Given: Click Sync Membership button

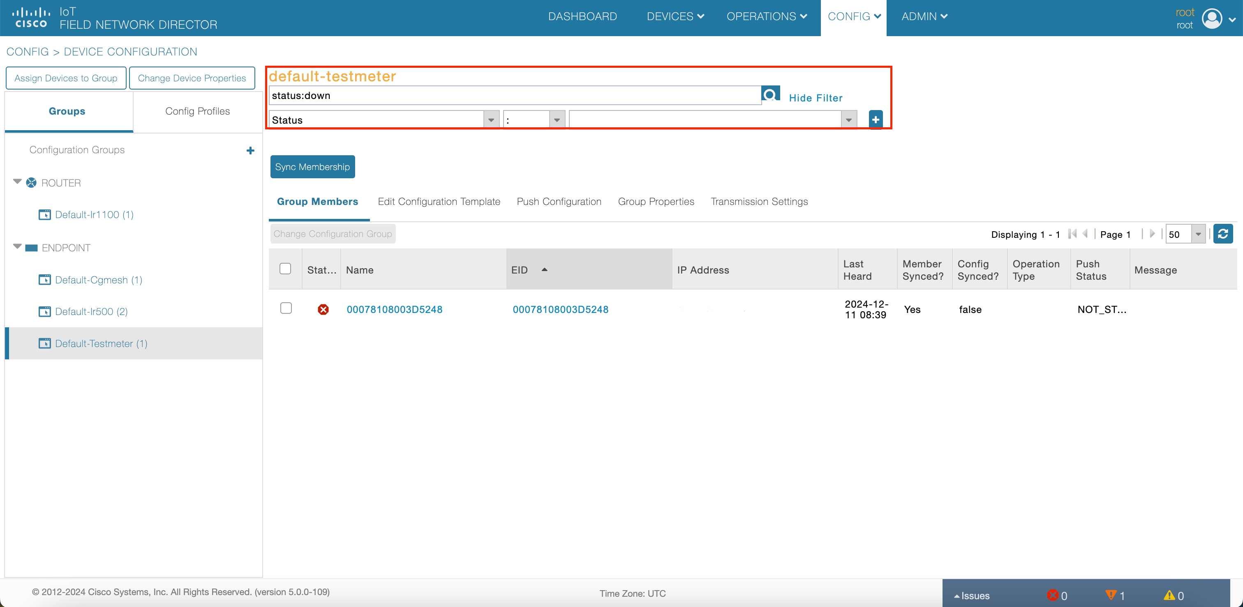Looking at the screenshot, I should 312,167.
